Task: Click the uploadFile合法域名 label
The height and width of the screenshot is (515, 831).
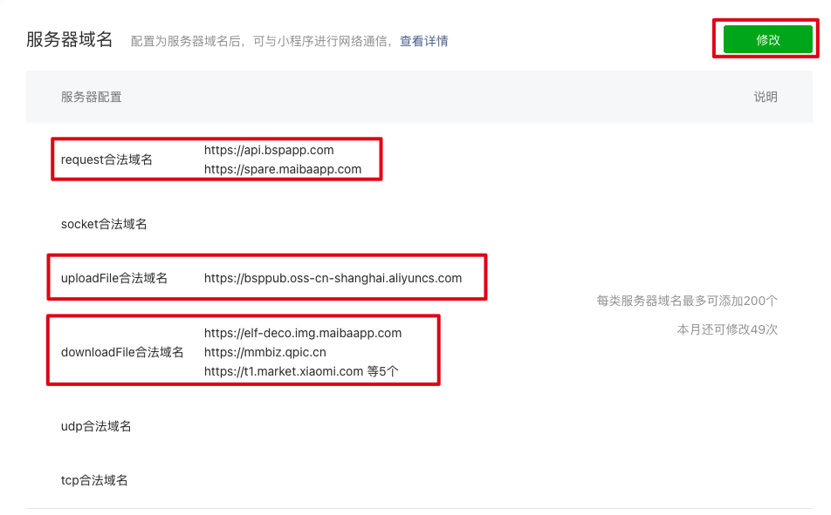Action: [114, 278]
